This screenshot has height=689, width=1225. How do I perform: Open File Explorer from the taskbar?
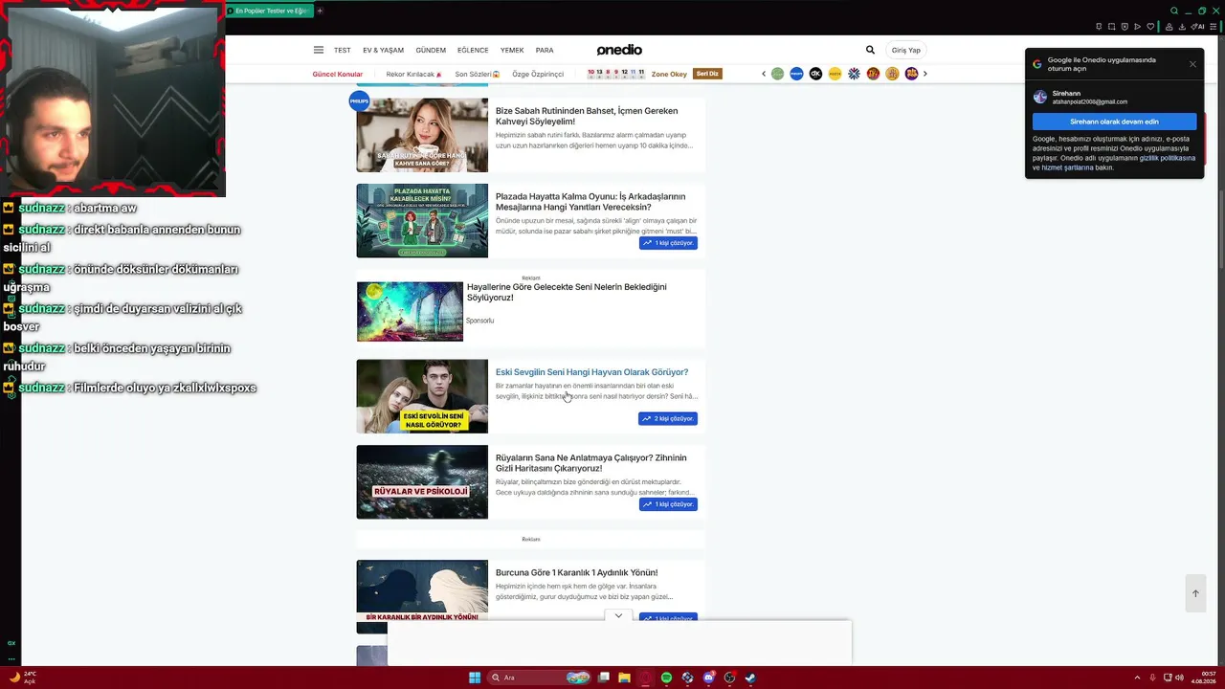[x=624, y=678]
